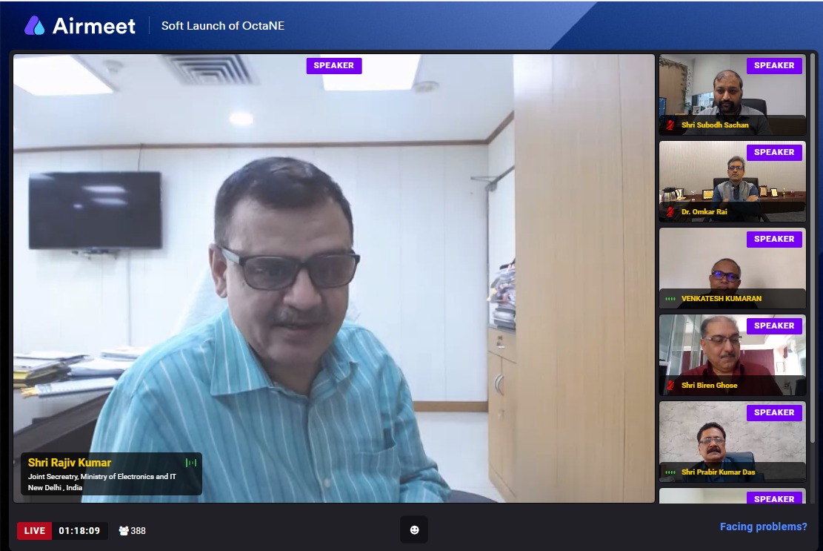Select VENKATESH KUMARAN video thumbnail
This screenshot has height=551, width=823.
[732, 268]
